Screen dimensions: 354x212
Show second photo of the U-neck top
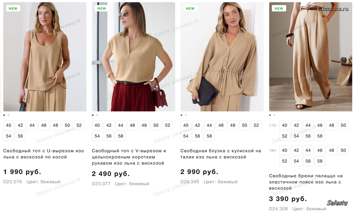tap(9, 115)
